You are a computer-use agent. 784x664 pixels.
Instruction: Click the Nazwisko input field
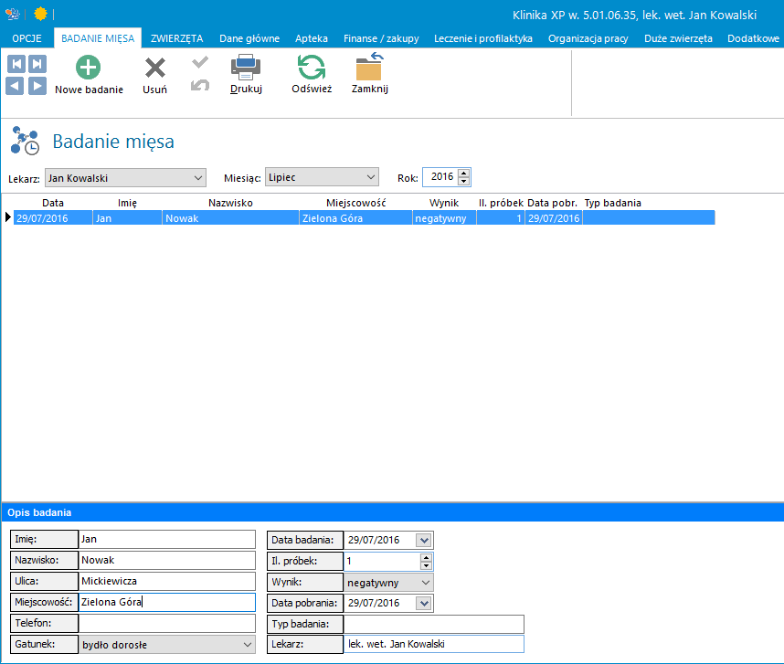167,561
